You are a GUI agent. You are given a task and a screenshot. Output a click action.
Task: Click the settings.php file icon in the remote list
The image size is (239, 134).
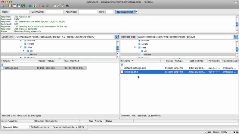(x=122, y=72)
